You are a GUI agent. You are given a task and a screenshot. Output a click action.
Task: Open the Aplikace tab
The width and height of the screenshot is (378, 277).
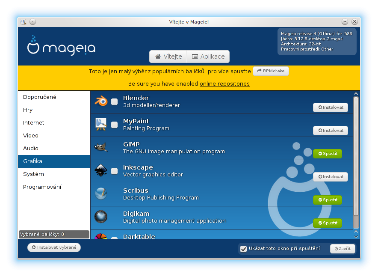208,57
